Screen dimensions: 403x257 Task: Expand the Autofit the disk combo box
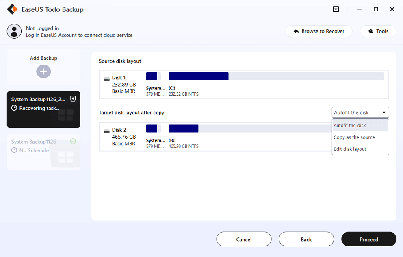pos(360,113)
